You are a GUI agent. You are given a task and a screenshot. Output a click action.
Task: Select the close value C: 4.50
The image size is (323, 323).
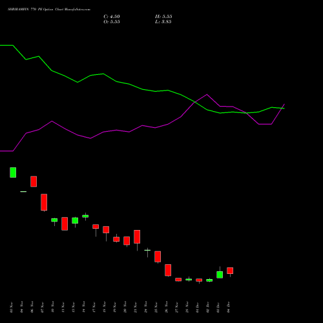pyautogui.click(x=112, y=17)
